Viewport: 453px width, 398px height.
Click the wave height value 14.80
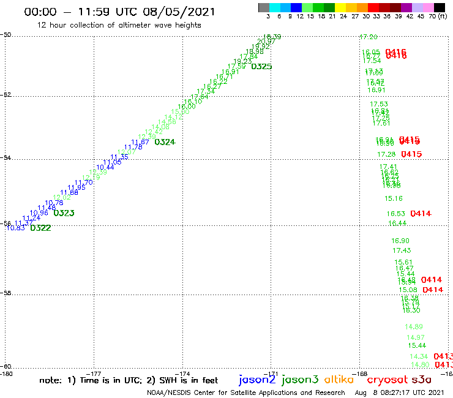(420, 365)
